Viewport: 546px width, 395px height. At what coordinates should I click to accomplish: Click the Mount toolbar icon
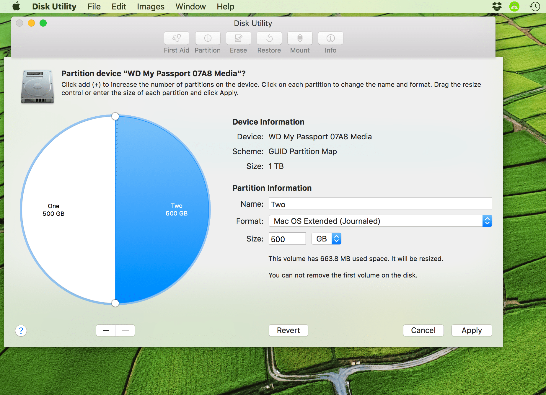[300, 38]
